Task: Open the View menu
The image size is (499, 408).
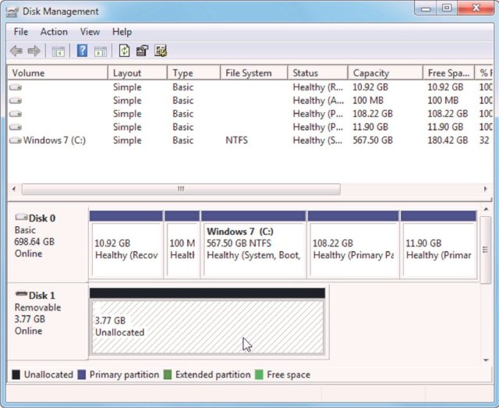Action: pyautogui.click(x=90, y=32)
